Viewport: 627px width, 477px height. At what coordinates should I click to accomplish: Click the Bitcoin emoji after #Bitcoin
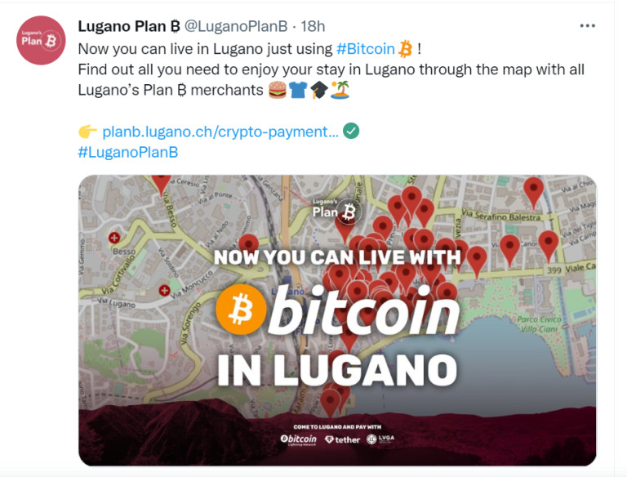406,49
